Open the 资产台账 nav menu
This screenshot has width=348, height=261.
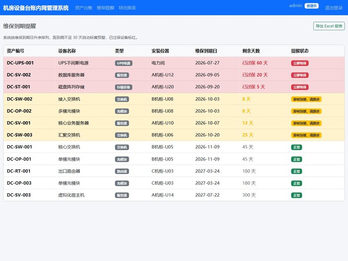[84, 8]
